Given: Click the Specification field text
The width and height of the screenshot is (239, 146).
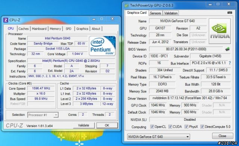Looking at the screenshot, I should tap(71, 61).
